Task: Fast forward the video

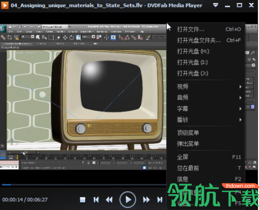Action: click(x=146, y=200)
